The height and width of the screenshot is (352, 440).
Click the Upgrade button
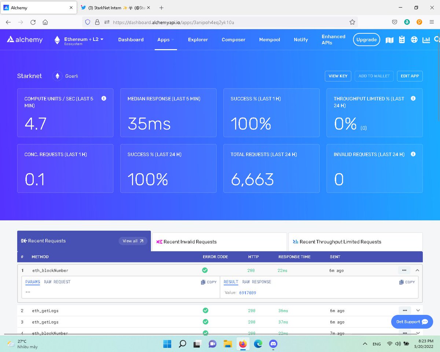click(366, 40)
